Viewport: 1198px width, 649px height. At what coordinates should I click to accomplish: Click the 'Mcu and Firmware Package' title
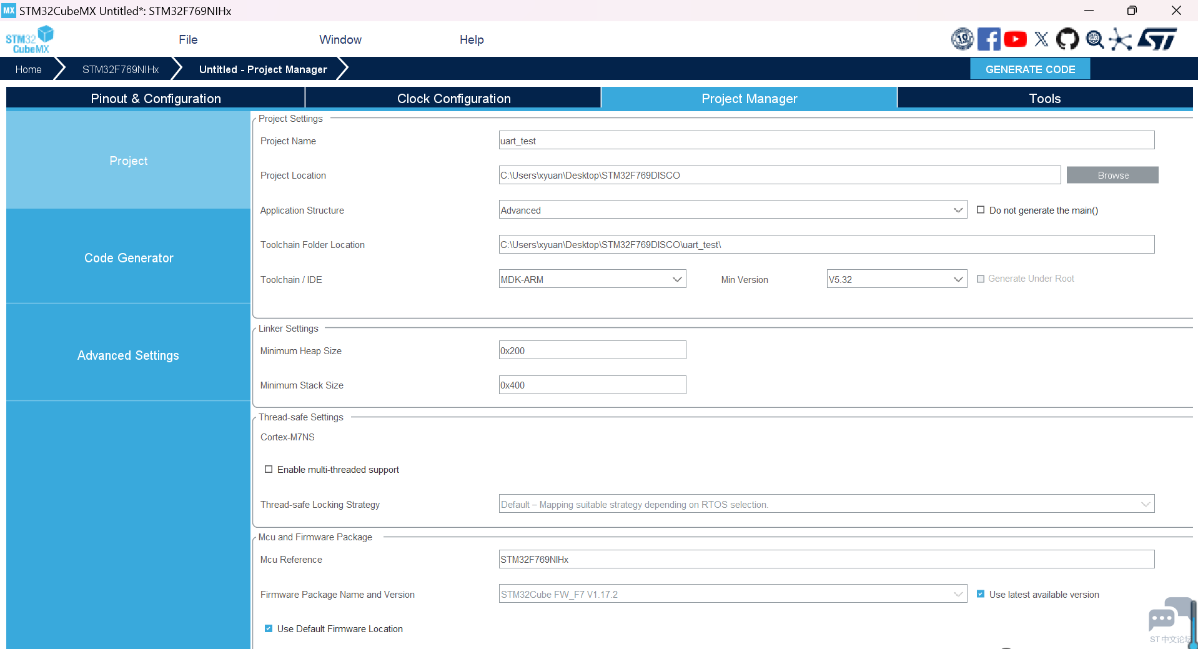[315, 537]
